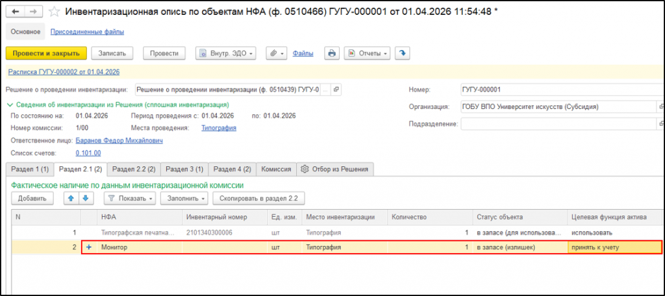The width and height of the screenshot is (665, 296).
Task: Open Присоединенные файлы section
Action: tap(88, 32)
